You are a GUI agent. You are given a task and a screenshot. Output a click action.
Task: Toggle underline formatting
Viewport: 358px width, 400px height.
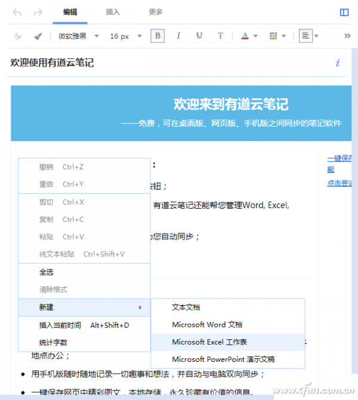click(199, 36)
